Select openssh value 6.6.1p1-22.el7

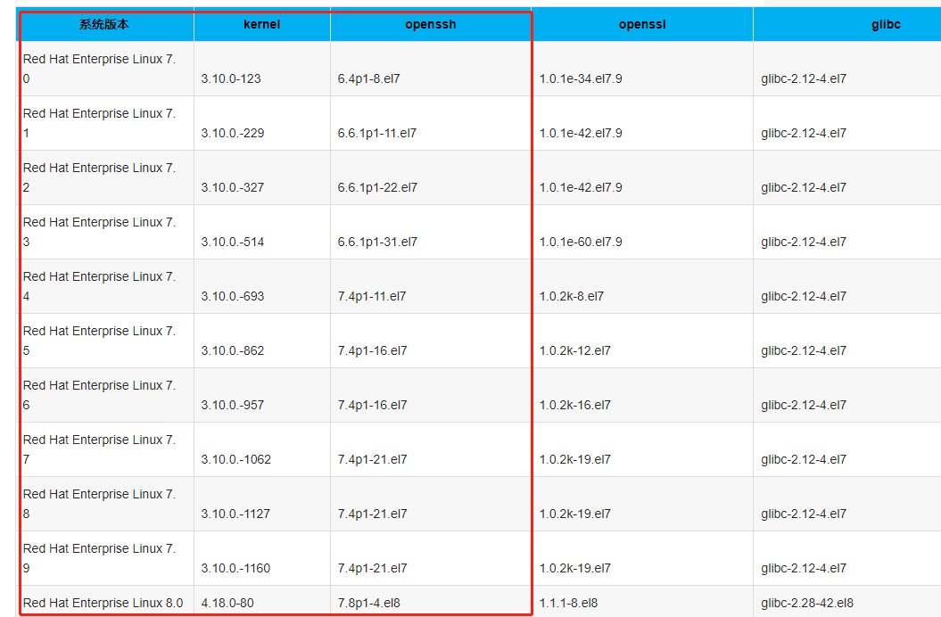coord(377,187)
